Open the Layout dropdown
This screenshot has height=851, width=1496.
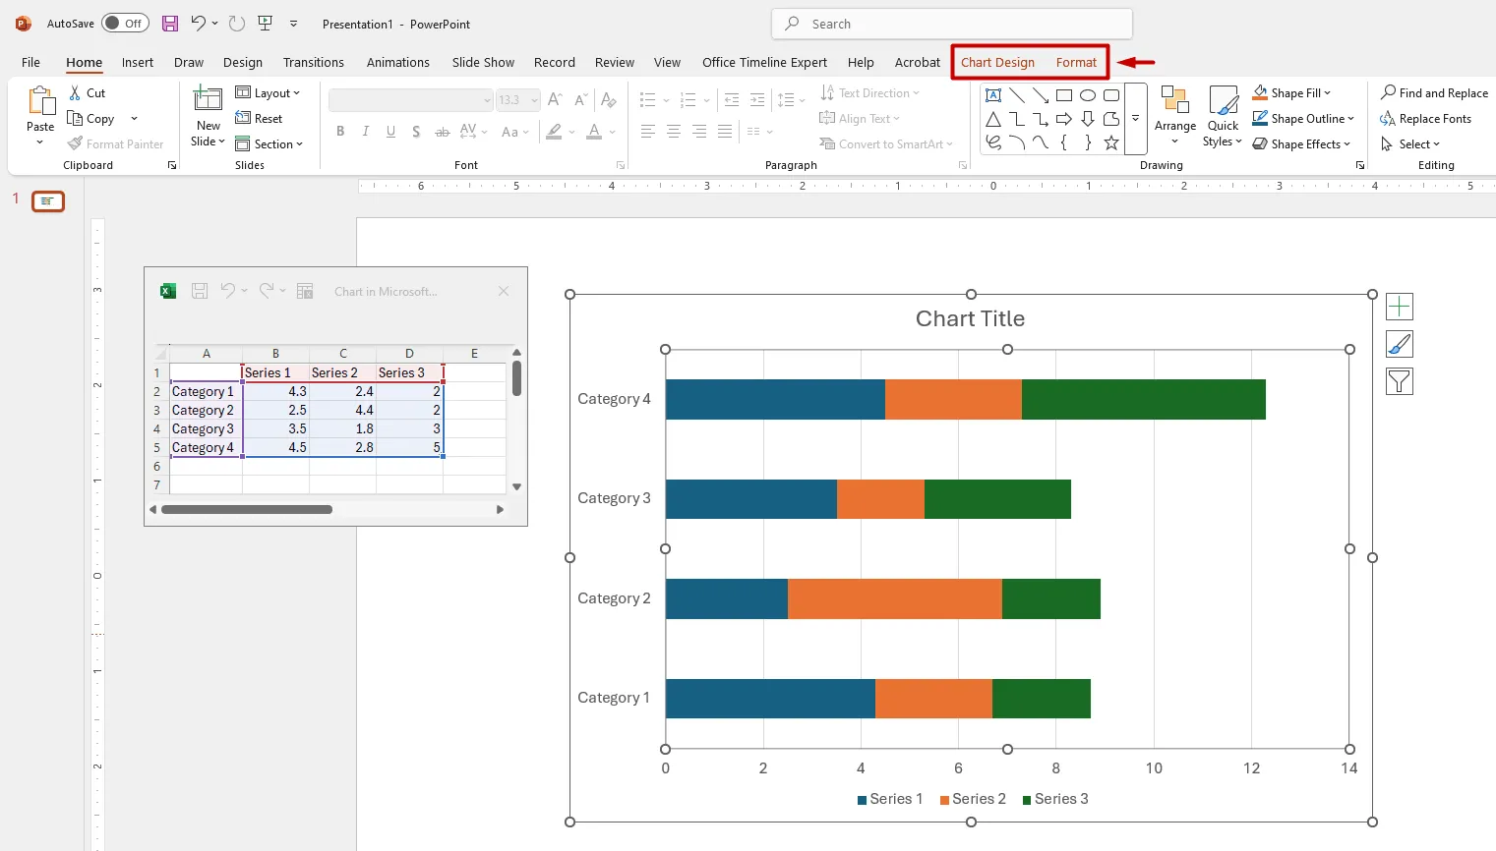tap(268, 93)
